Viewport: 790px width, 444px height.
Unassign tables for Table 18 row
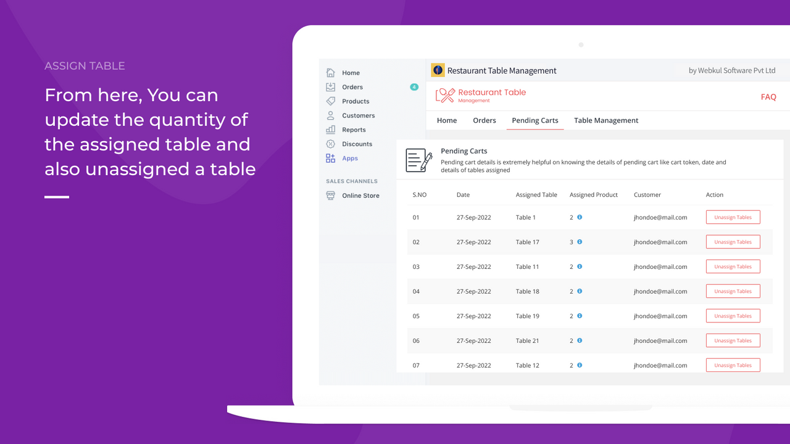[x=733, y=291]
